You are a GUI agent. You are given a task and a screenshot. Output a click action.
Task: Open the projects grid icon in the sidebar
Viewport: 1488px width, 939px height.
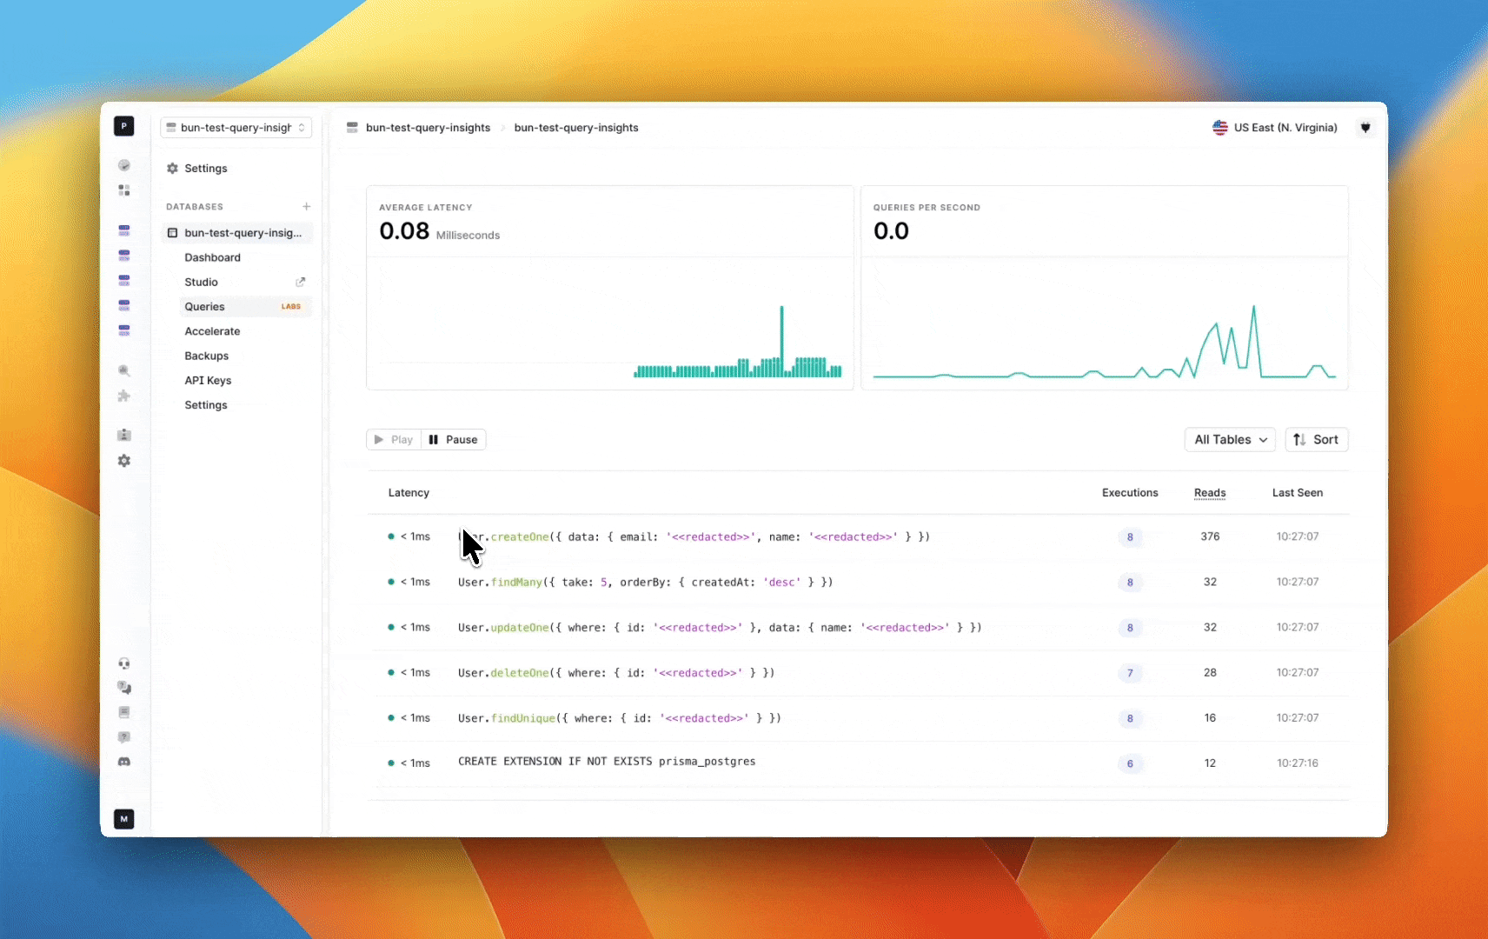pos(124,190)
